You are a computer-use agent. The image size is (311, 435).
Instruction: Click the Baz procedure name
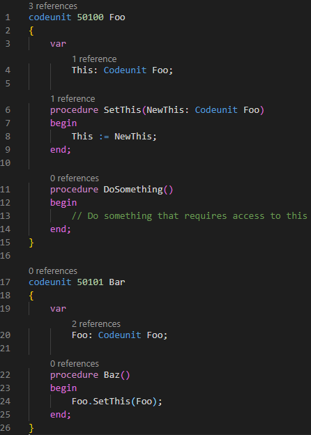(x=112, y=375)
